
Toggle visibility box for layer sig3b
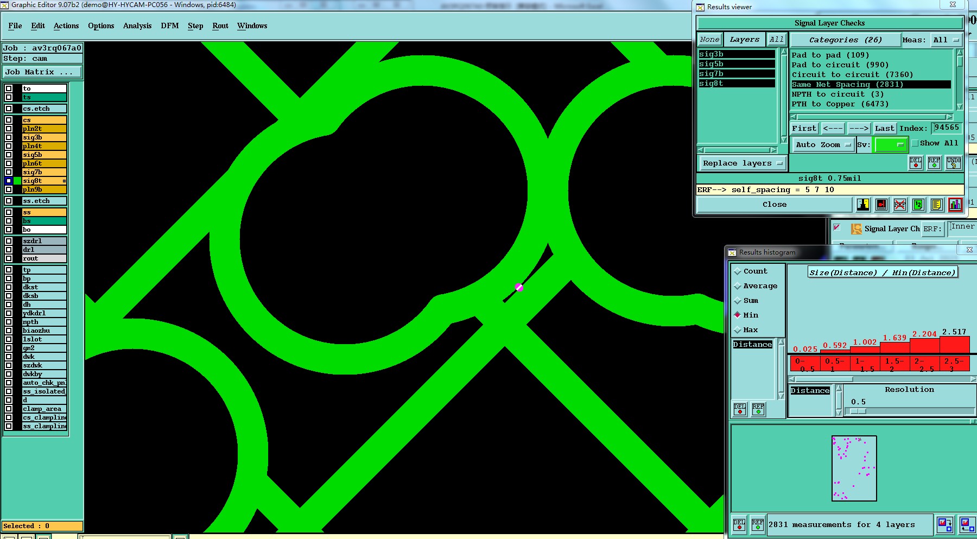[x=9, y=137]
